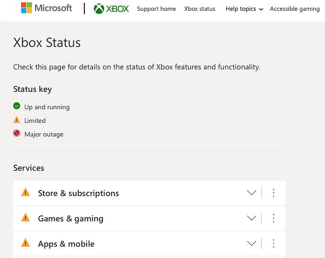
Task: Expand the Apps & mobile chevron
Action: pos(252,243)
